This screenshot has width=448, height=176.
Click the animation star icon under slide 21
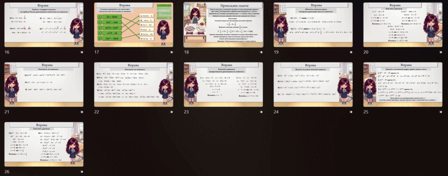tap(81, 112)
